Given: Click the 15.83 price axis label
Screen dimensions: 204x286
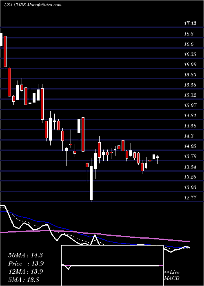Looking at the screenshot, I should click(x=190, y=75).
